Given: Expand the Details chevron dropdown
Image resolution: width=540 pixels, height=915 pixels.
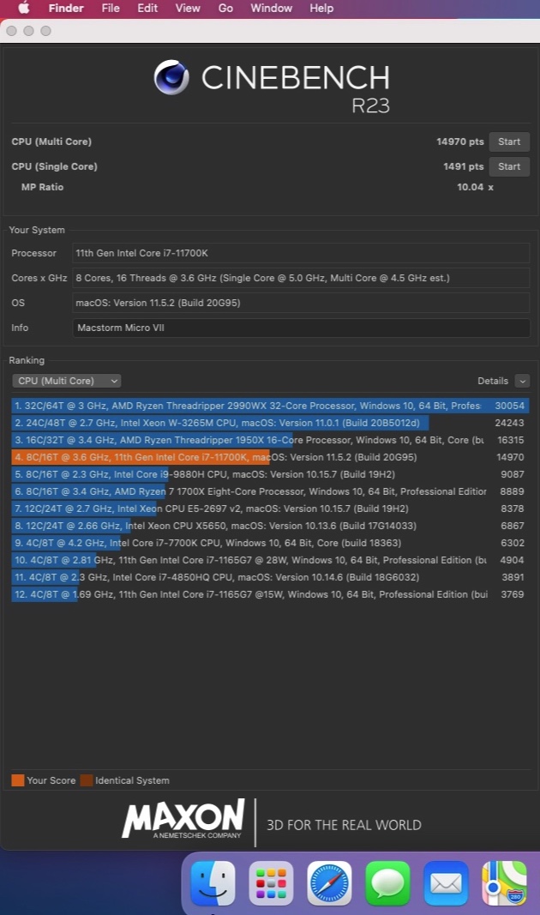Looking at the screenshot, I should point(523,381).
